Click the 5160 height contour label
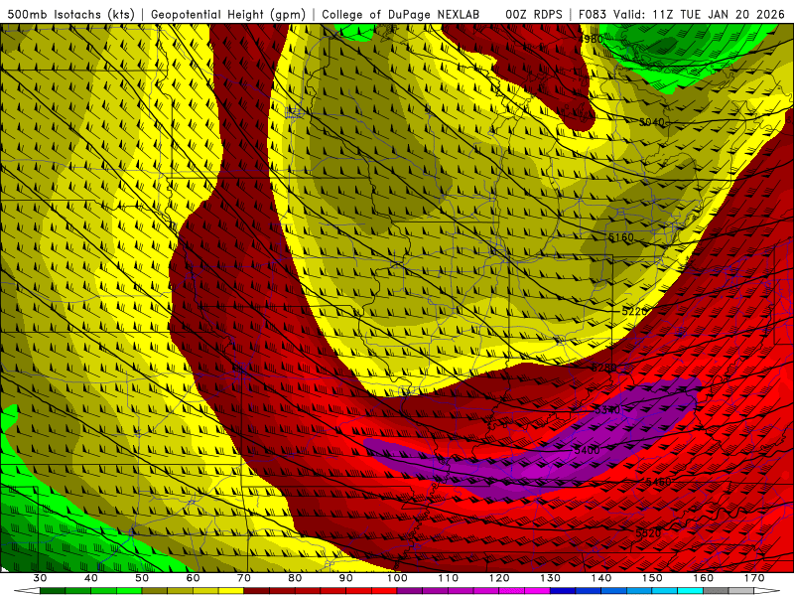Screen dimensions: 794x596 (621, 237)
